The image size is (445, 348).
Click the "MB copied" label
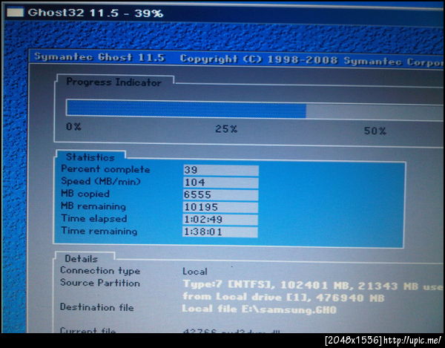[x=85, y=194]
